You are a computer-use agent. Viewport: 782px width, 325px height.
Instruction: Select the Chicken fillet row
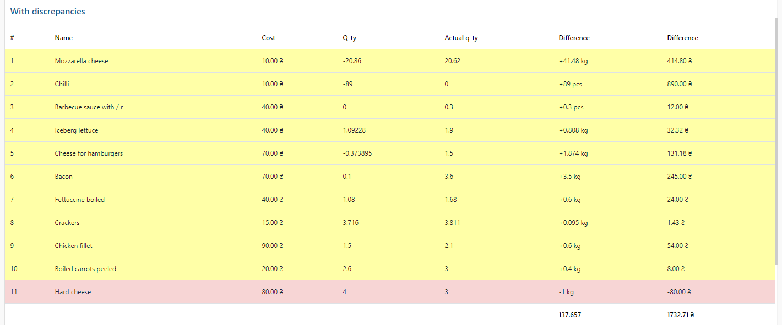click(73, 246)
